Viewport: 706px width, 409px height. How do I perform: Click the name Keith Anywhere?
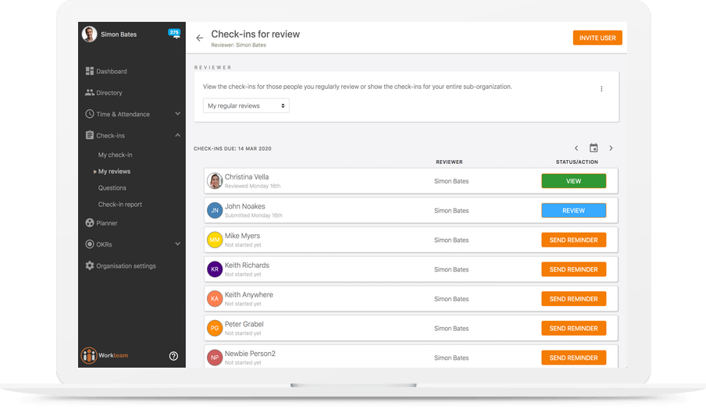(x=249, y=295)
